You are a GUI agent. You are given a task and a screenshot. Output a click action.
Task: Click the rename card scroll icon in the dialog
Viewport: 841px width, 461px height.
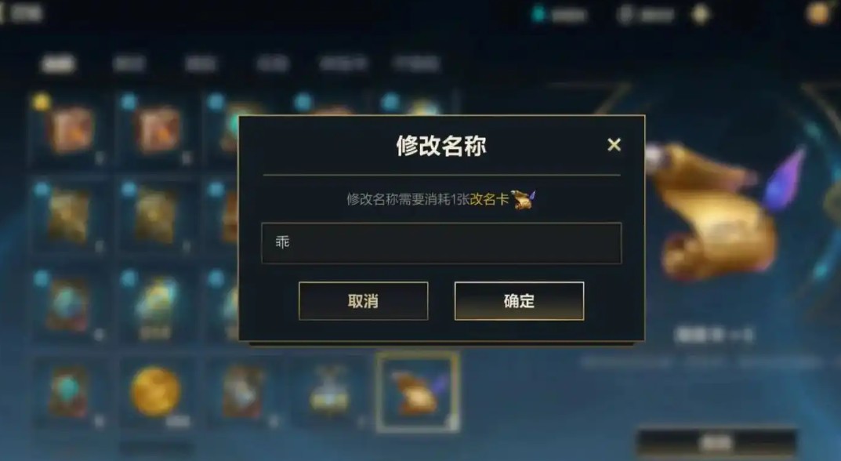pos(523,200)
